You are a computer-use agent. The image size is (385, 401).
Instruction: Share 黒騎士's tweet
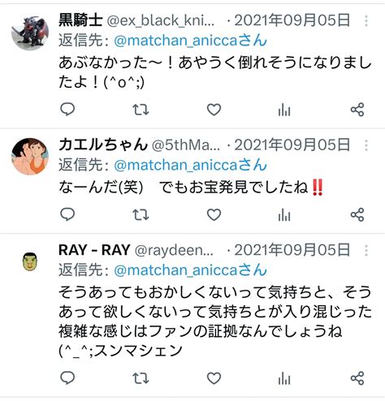coord(357,110)
